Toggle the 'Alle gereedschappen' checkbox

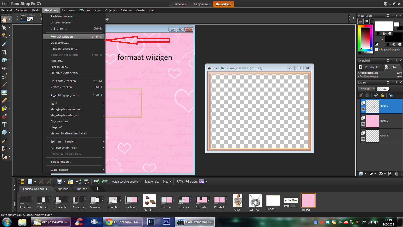click(x=377, y=50)
